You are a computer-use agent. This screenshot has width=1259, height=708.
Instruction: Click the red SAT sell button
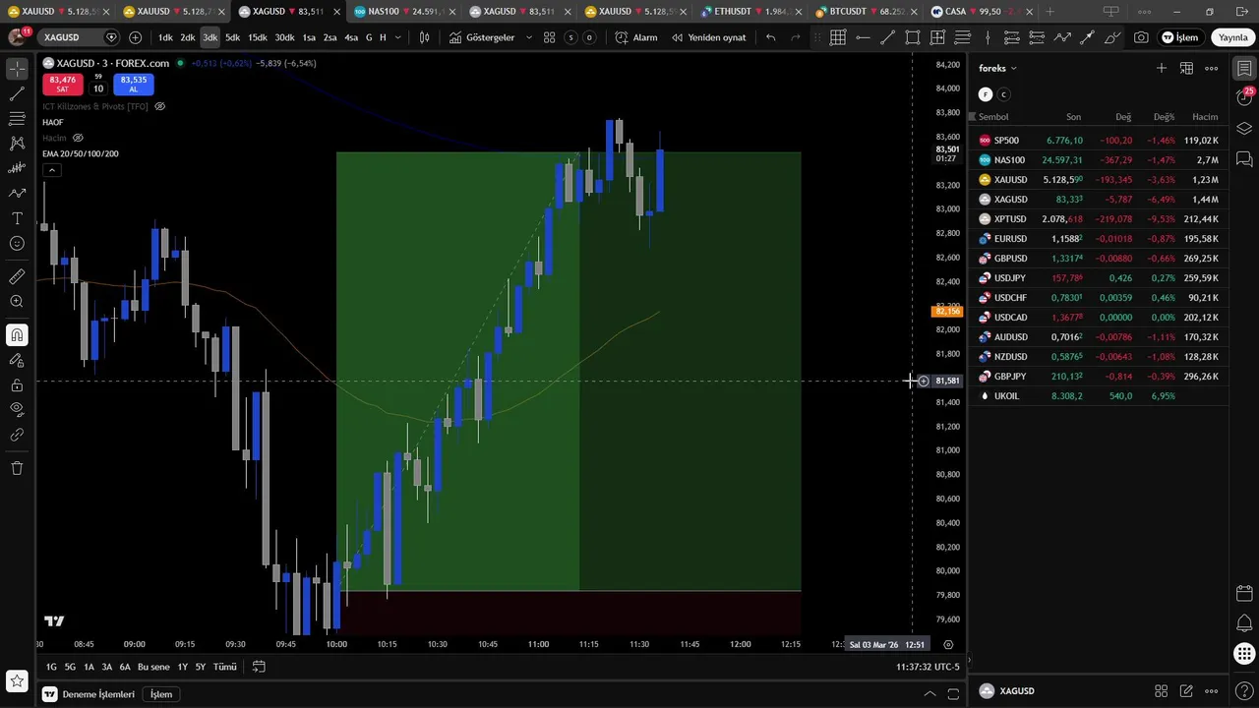pos(62,84)
